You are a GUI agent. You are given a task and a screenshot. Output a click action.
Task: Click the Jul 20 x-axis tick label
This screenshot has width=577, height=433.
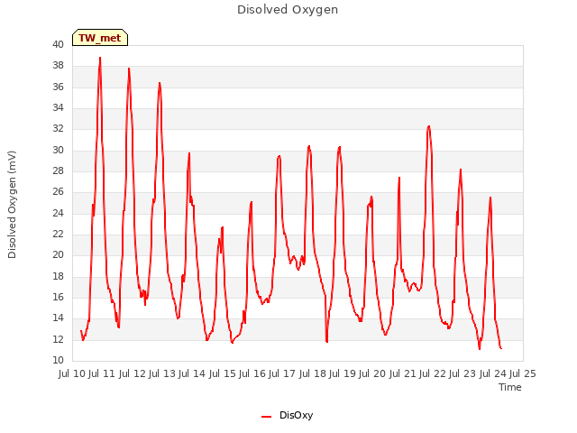tap(372, 373)
